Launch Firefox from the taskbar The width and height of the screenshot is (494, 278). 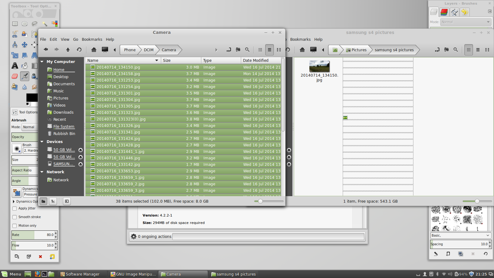pos(37,274)
